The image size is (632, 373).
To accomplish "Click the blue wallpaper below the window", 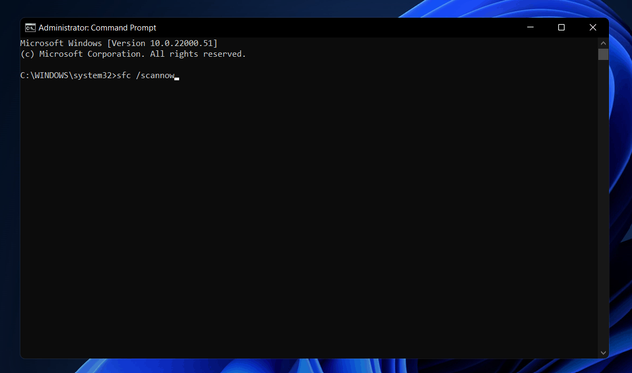I will coord(321,366).
